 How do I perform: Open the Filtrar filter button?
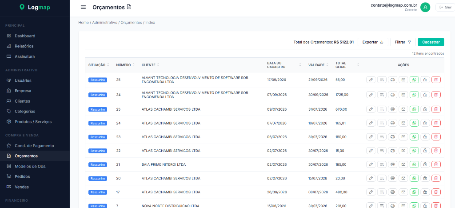pos(403,42)
